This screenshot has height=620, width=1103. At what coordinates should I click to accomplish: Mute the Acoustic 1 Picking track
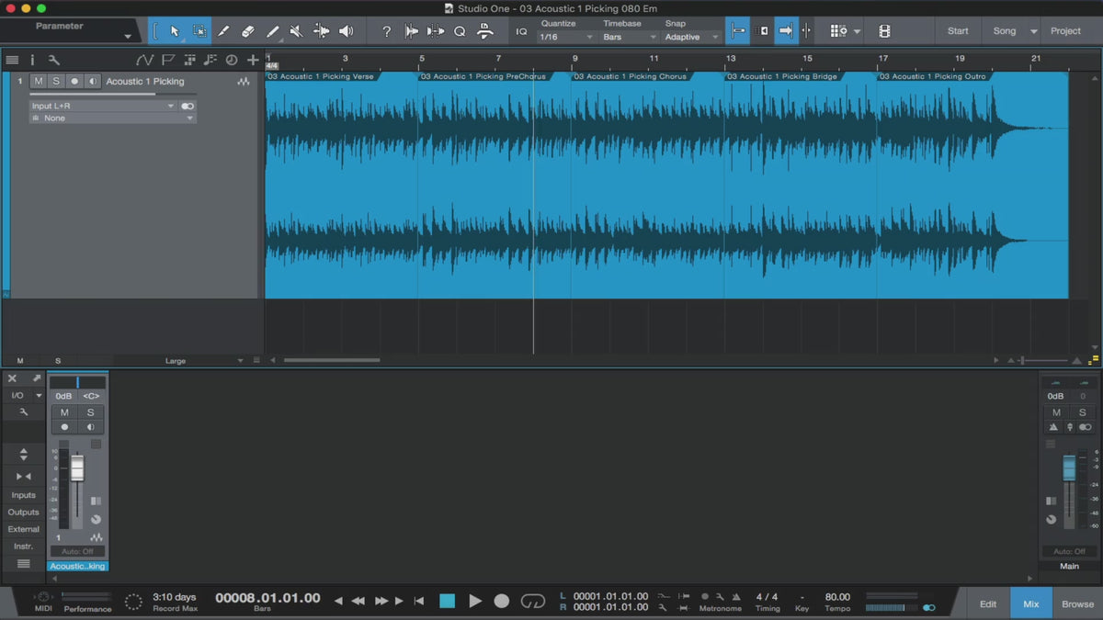coord(38,82)
